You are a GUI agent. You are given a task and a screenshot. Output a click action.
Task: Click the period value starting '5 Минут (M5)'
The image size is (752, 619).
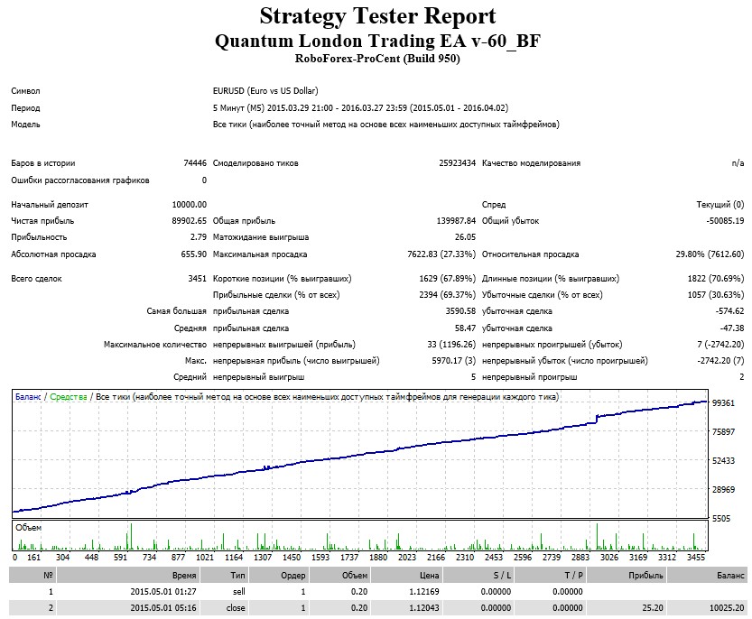click(360, 108)
